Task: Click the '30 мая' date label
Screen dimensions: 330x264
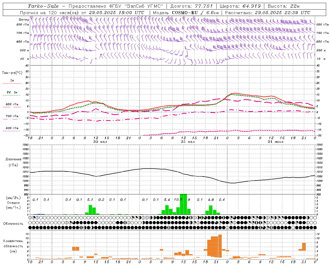Action: pos(100,142)
